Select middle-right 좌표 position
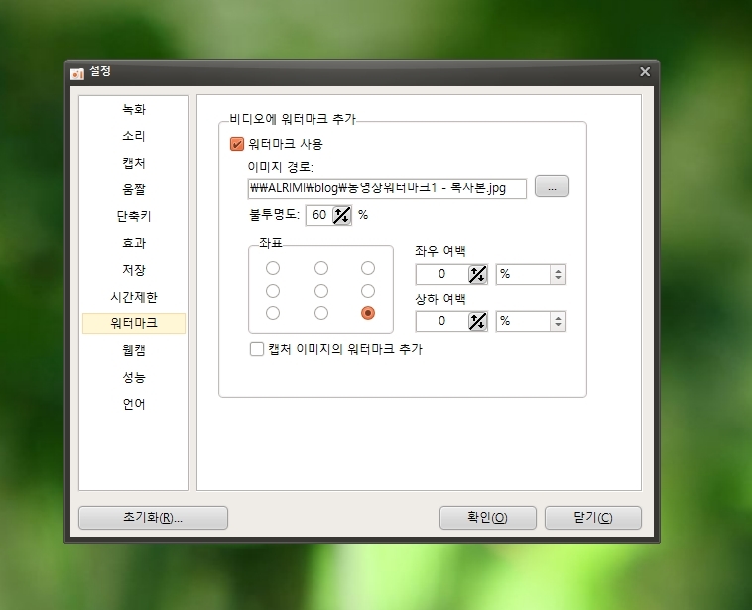Viewport: 752px width, 610px height. pyautogui.click(x=368, y=291)
